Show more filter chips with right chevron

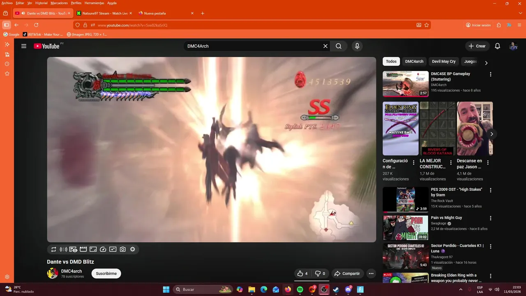[486, 63]
